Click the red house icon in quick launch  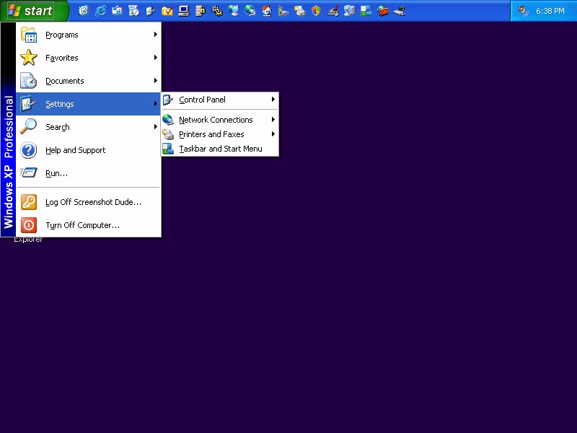pos(266,11)
